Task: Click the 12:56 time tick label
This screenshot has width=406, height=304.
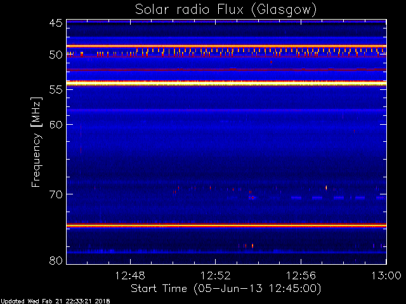Action: (301, 275)
